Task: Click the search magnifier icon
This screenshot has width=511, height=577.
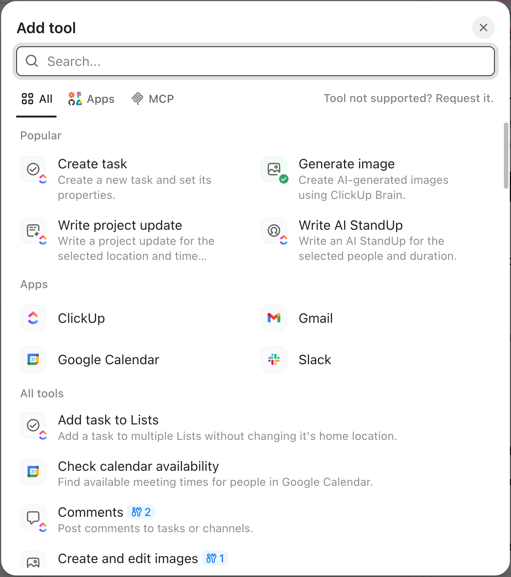Action: (x=32, y=61)
